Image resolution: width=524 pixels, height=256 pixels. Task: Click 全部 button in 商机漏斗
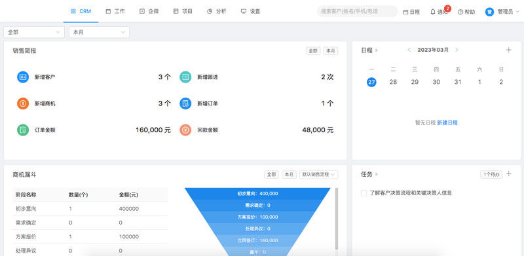point(271,174)
